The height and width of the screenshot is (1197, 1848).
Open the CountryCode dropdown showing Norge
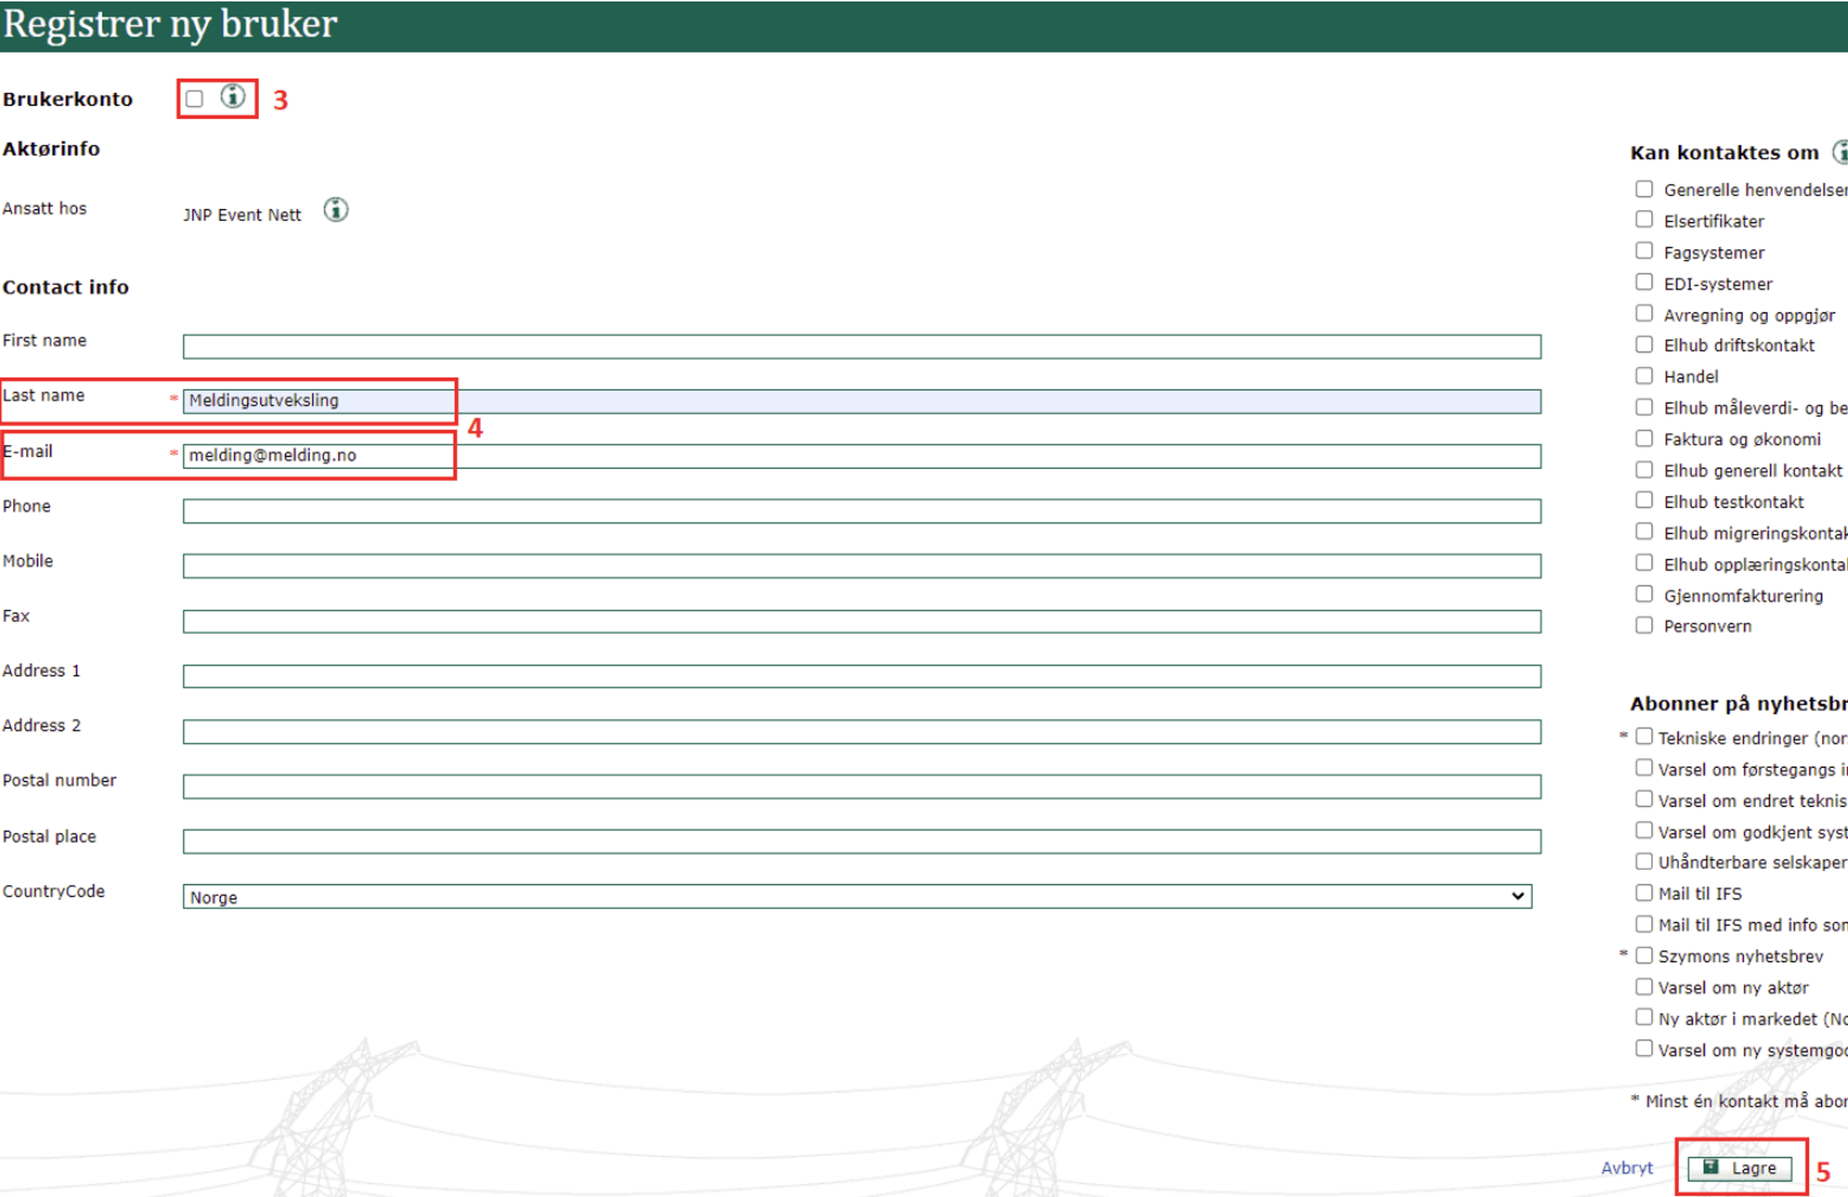[857, 896]
